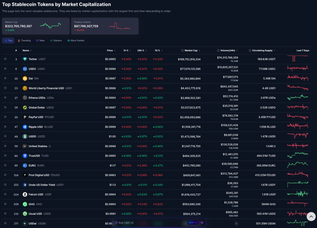The image size is (317, 228).
Task: Click the back-to-top arrow button
Action: [311, 216]
